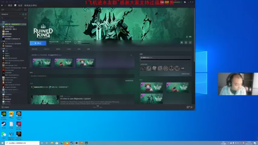Open first DLC thumbnail in notice row
The image size is (258, 145).
click(x=42, y=63)
